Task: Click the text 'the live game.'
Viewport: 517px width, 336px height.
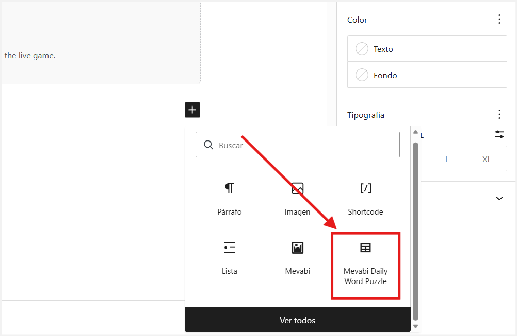Action: [30, 56]
